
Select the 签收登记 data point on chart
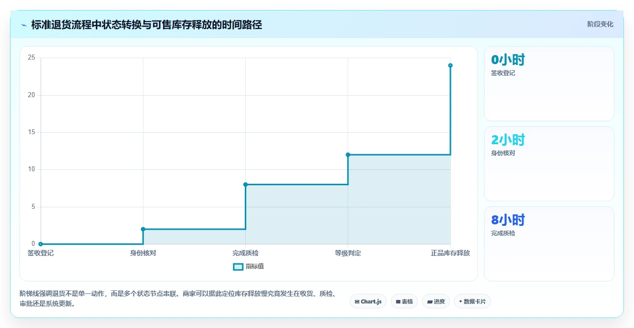[41, 244]
